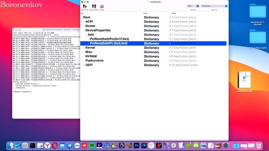Expand the ACPI entry
The width and height of the screenshot is (269, 151).
pyautogui.click(x=84, y=22)
